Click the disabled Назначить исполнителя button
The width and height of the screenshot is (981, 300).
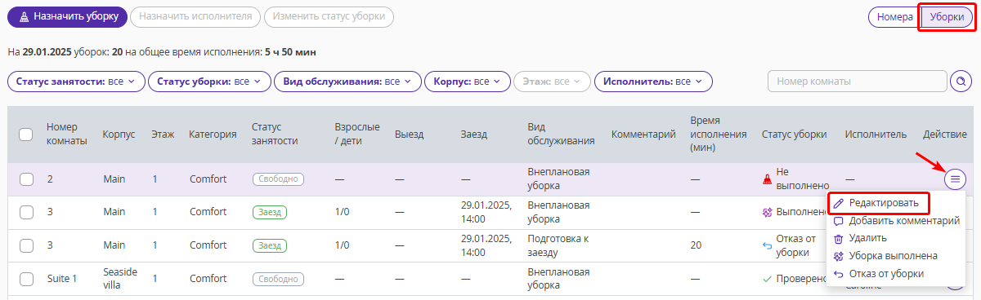click(195, 16)
